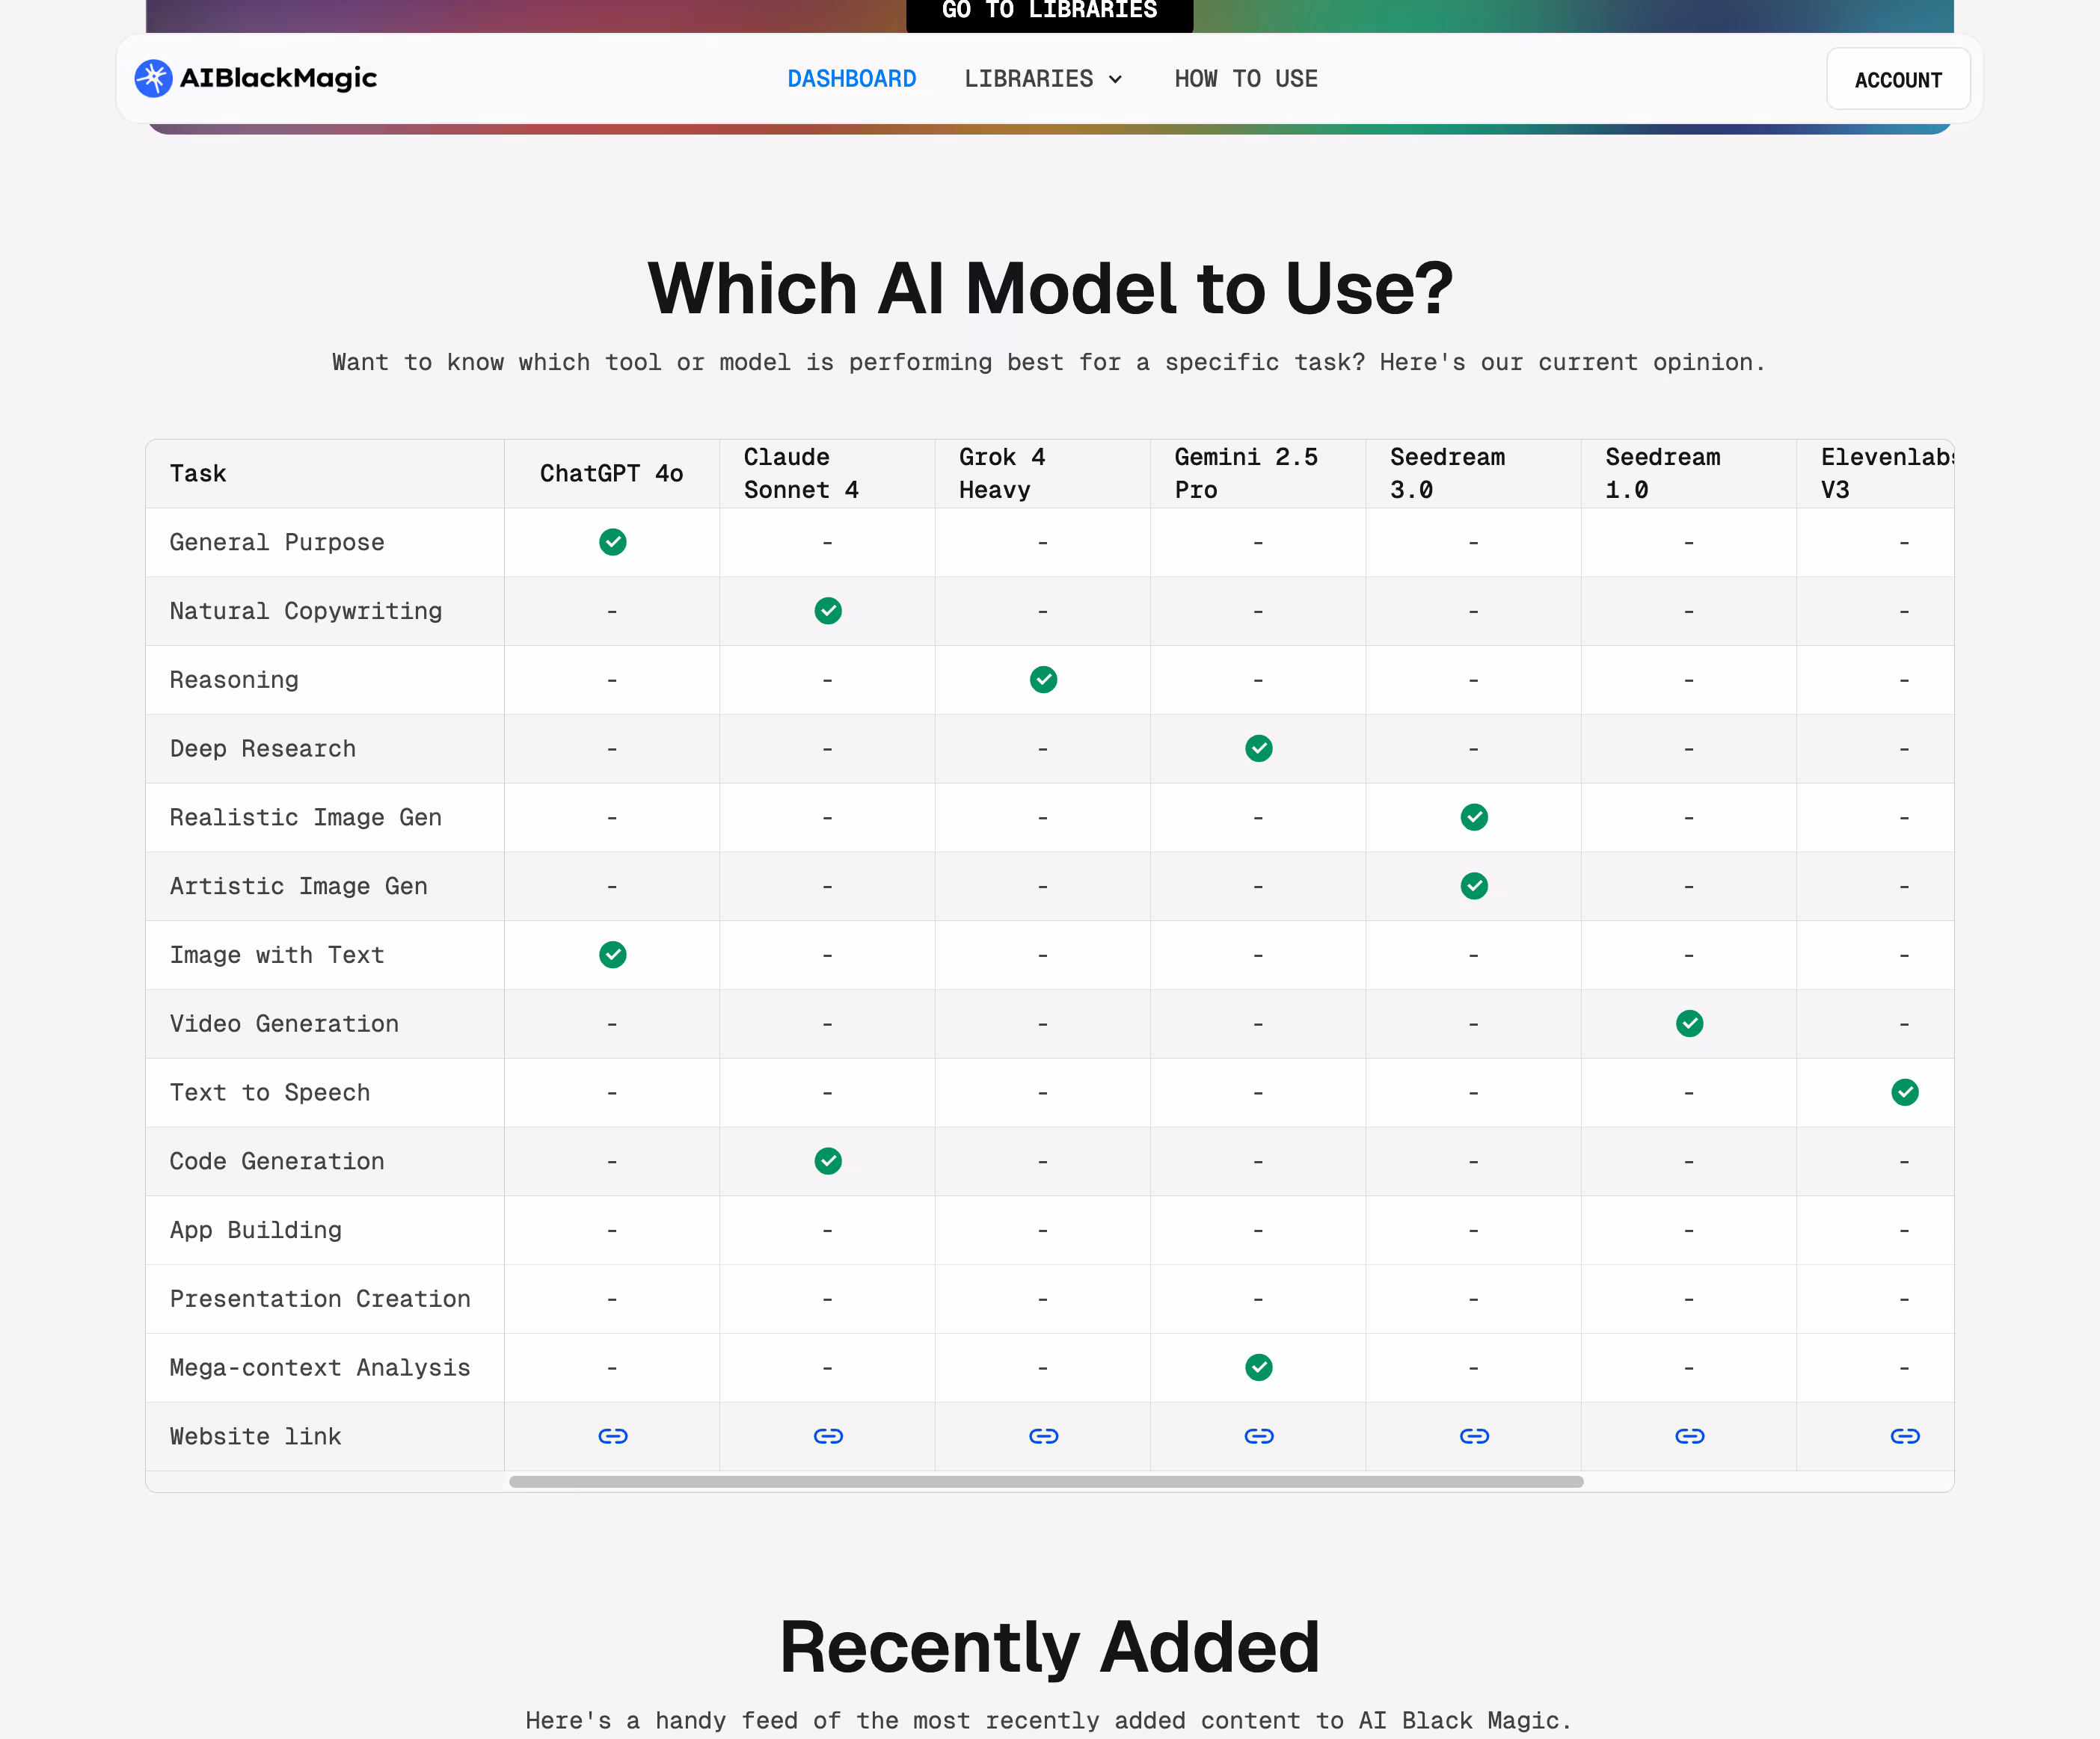The image size is (2100, 1739).
Task: Open the ChatGPT 4o website link icon
Action: pyautogui.click(x=612, y=1436)
